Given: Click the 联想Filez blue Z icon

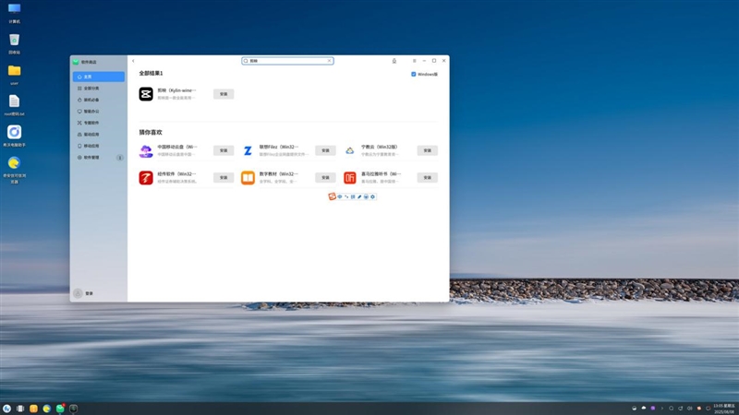Looking at the screenshot, I should point(248,150).
